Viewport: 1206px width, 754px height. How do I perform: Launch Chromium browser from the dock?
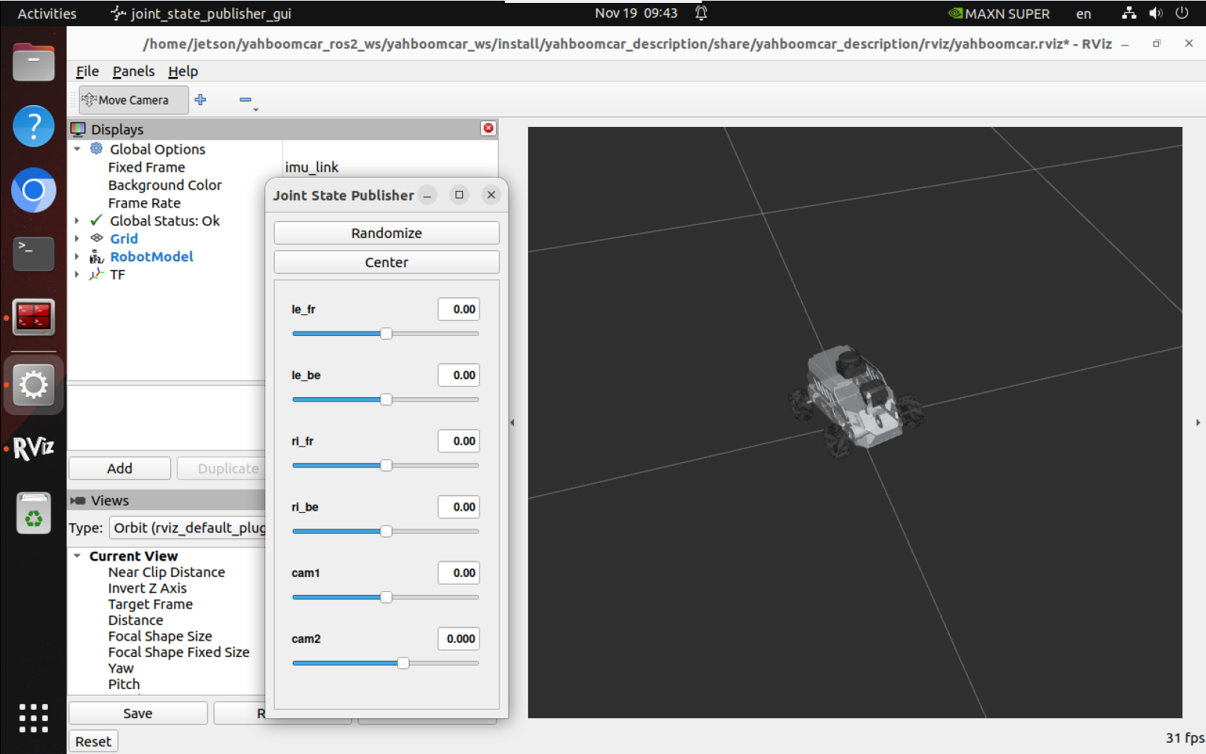(34, 190)
